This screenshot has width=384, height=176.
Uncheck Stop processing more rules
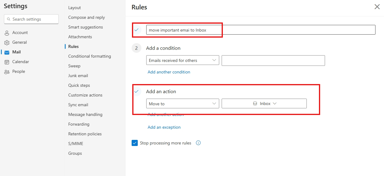tap(135, 143)
